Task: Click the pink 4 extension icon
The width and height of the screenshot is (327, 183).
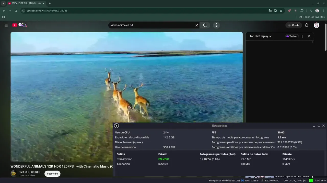Action: pos(289,11)
